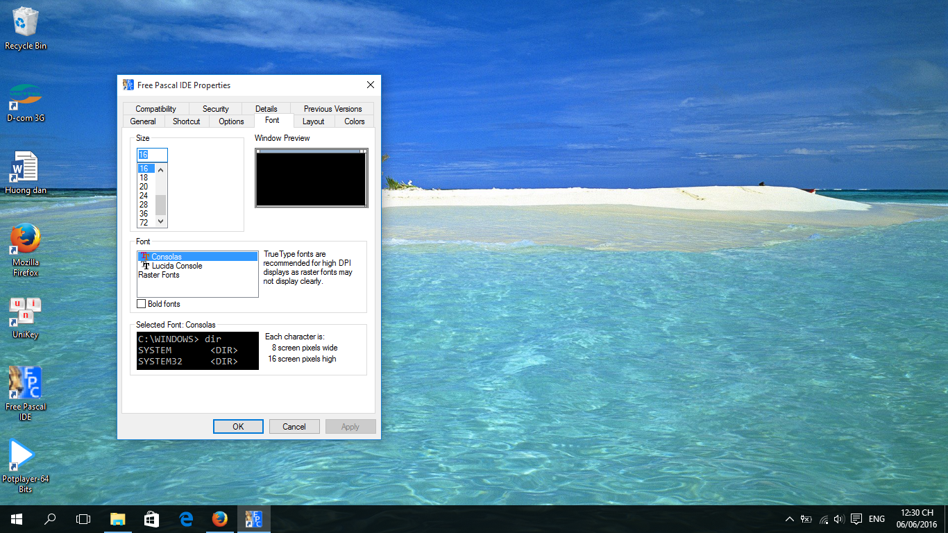Click the Cancel button
The image size is (948, 533).
(294, 427)
